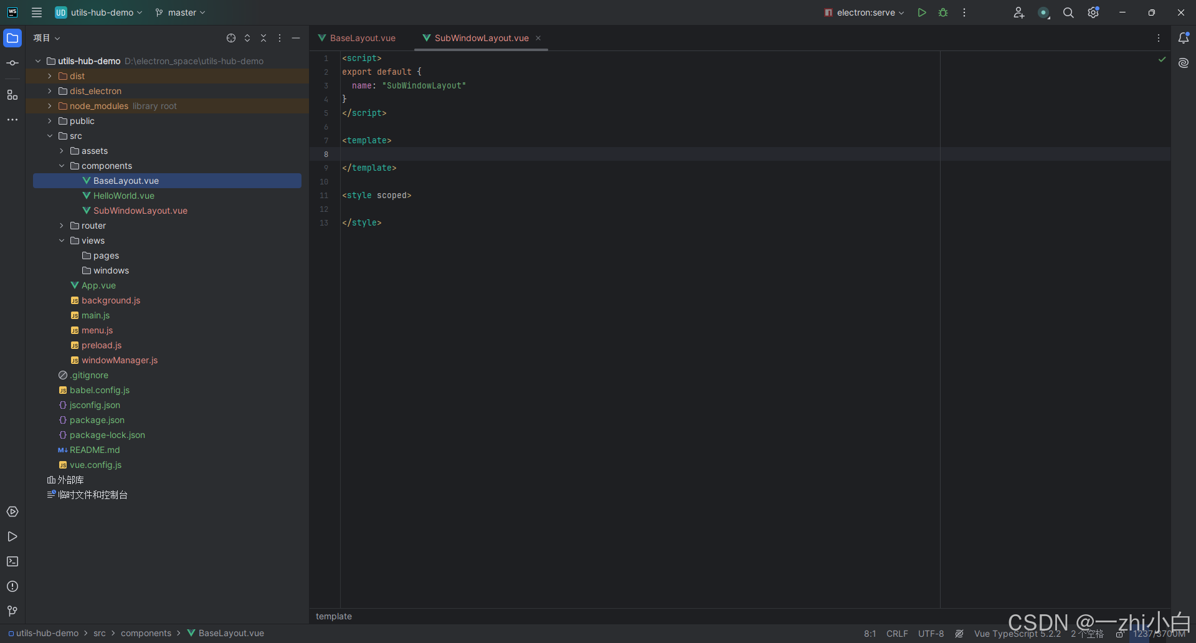Open the Git tool window
This screenshot has width=1196, height=643.
coord(12,611)
